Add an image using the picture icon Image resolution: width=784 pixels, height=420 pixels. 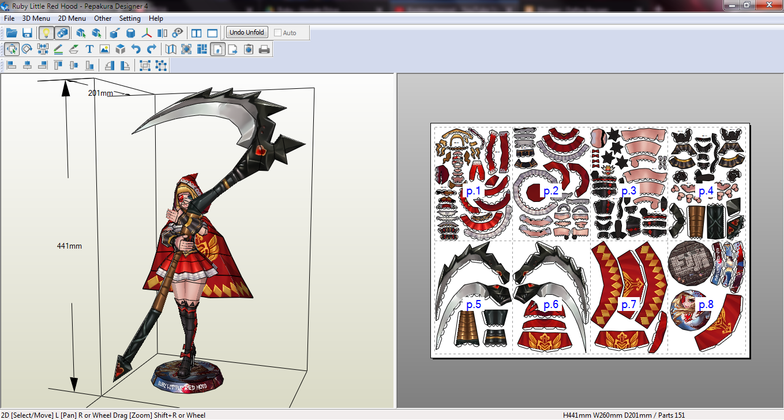[x=104, y=49]
